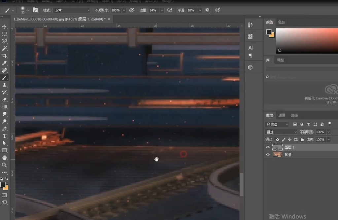Click the Adobe Stock search field

[302, 77]
